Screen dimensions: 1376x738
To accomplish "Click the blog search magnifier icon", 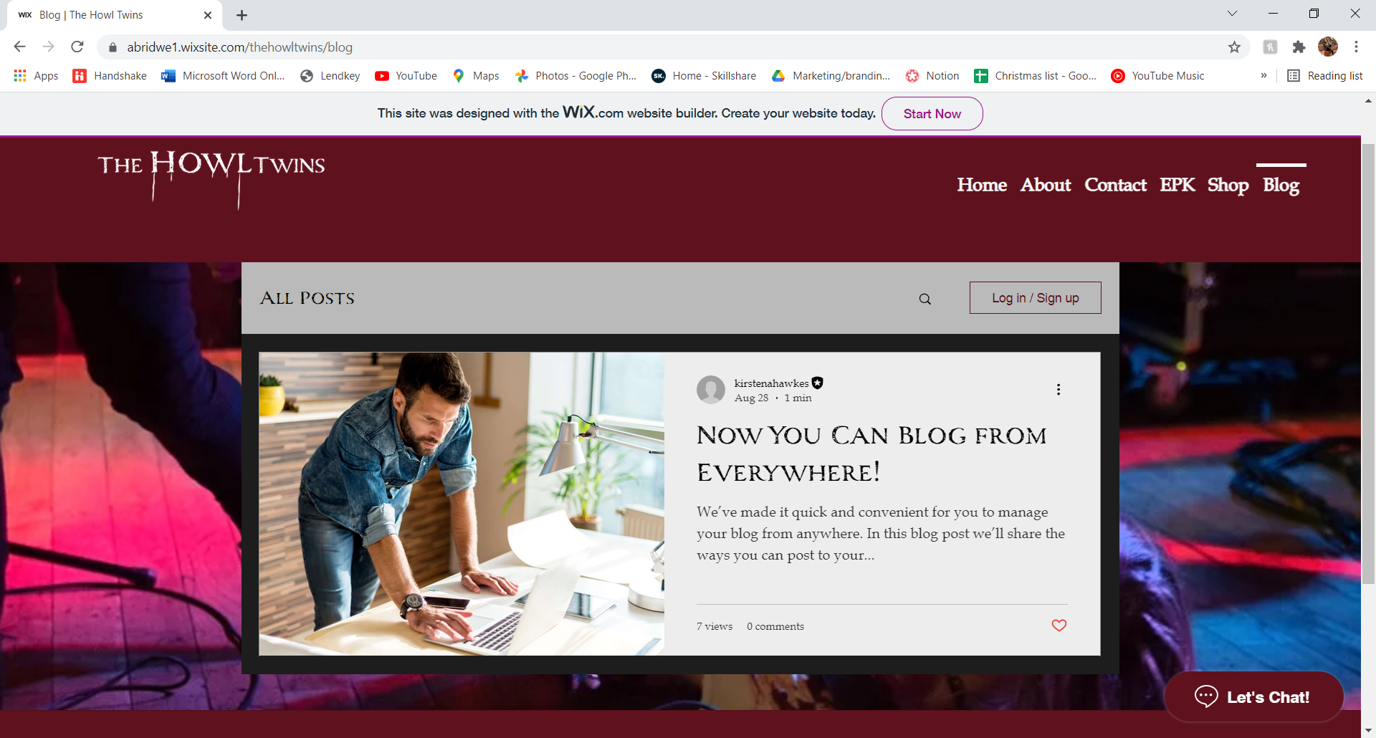I will [x=925, y=299].
